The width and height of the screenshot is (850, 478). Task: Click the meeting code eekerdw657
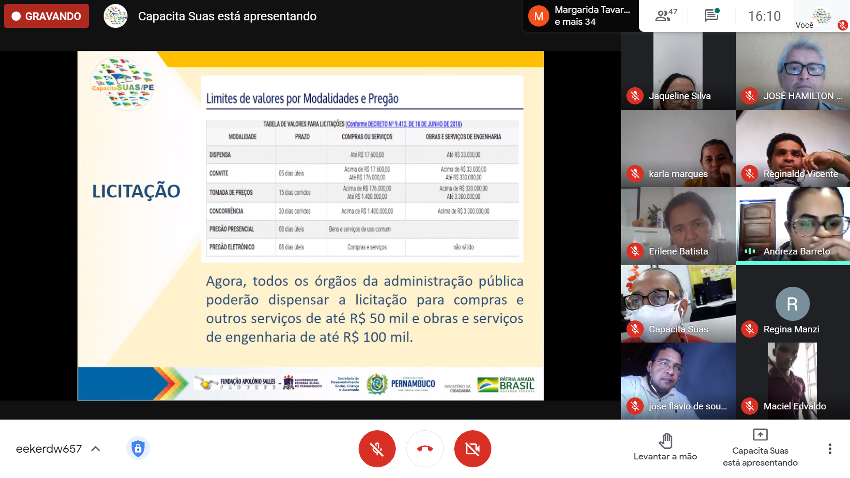[x=49, y=449]
